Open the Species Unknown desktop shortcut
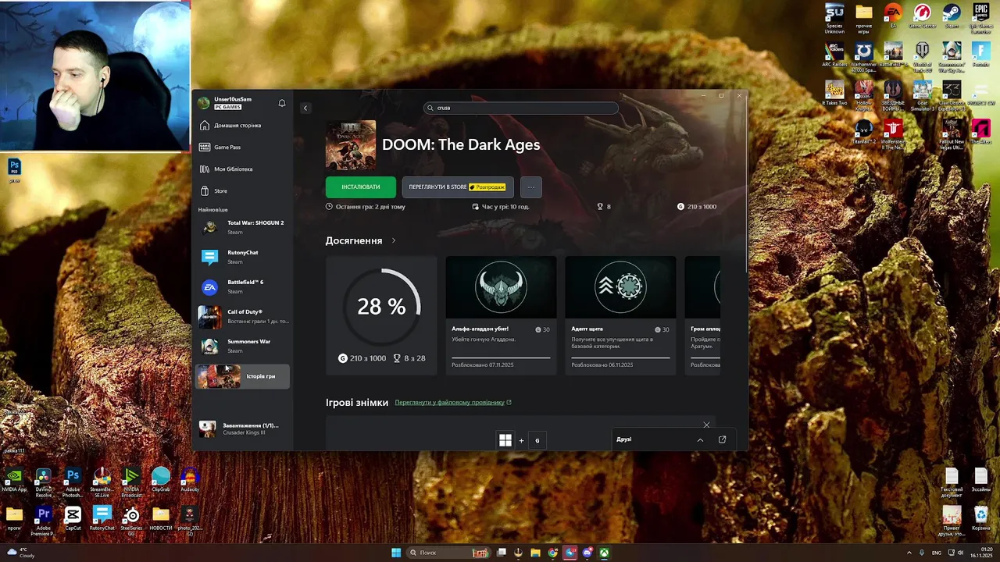1000x562 pixels. point(834,19)
